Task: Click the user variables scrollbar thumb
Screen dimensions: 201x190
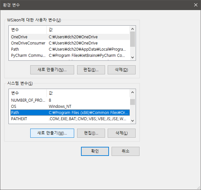Action: click(x=133, y=39)
